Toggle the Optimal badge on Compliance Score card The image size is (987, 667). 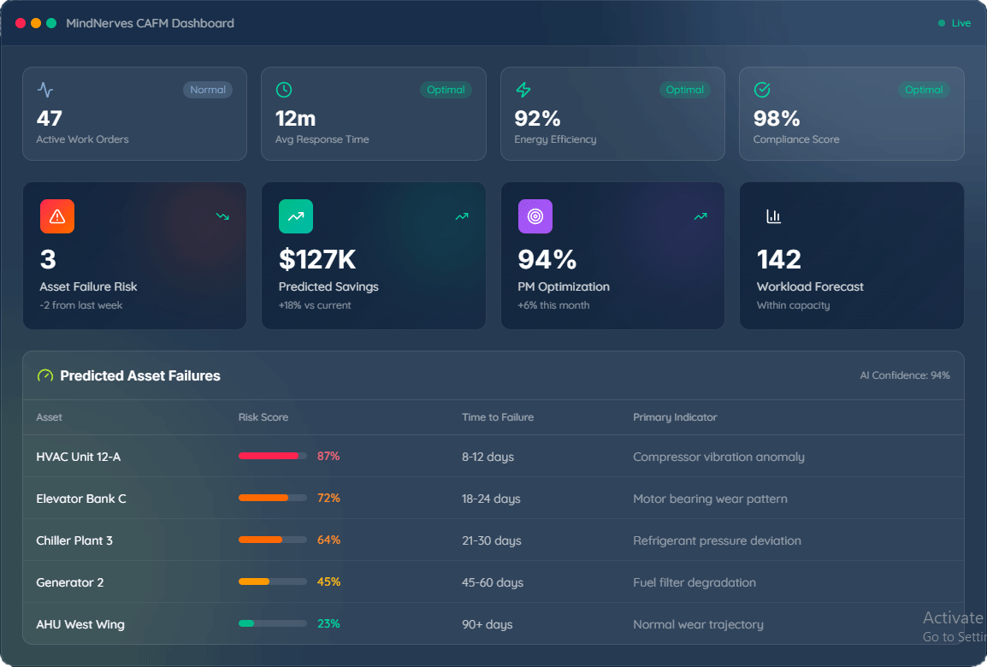click(x=924, y=89)
